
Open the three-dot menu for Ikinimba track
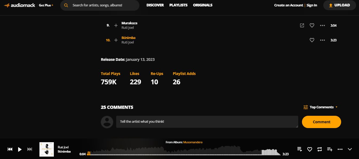pyautogui.click(x=322, y=40)
